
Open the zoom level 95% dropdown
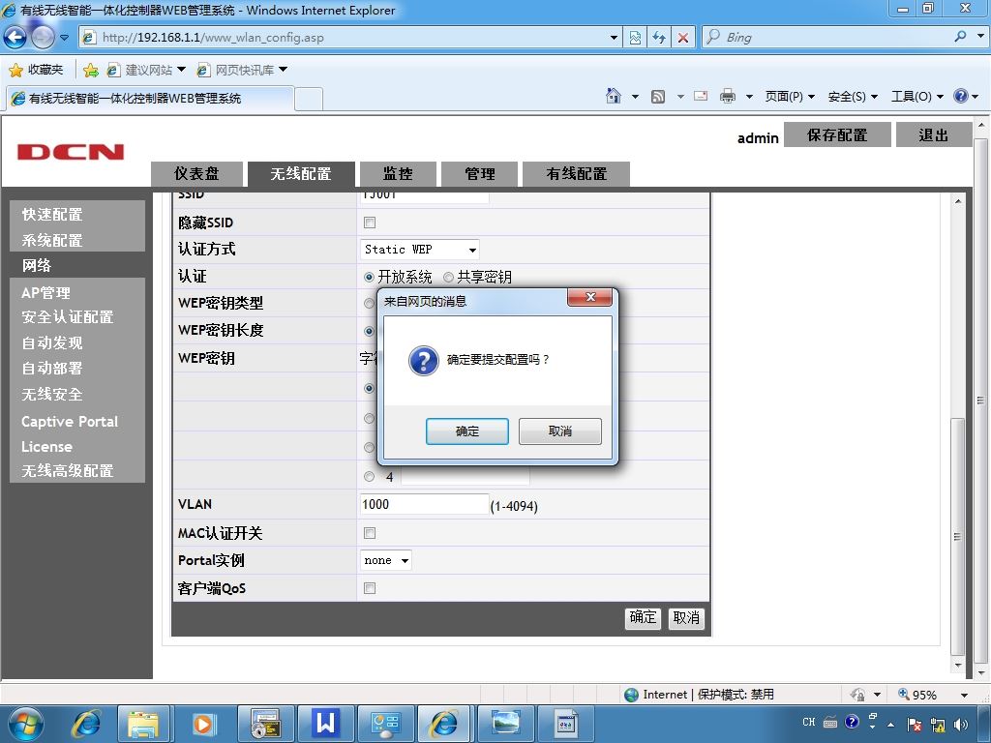(964, 695)
